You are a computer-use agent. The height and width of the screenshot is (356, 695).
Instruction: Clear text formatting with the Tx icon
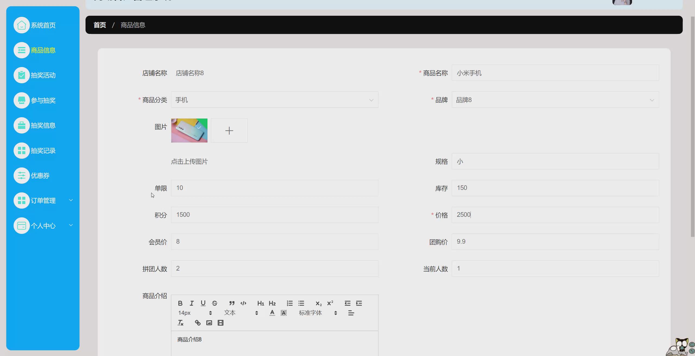tap(181, 323)
